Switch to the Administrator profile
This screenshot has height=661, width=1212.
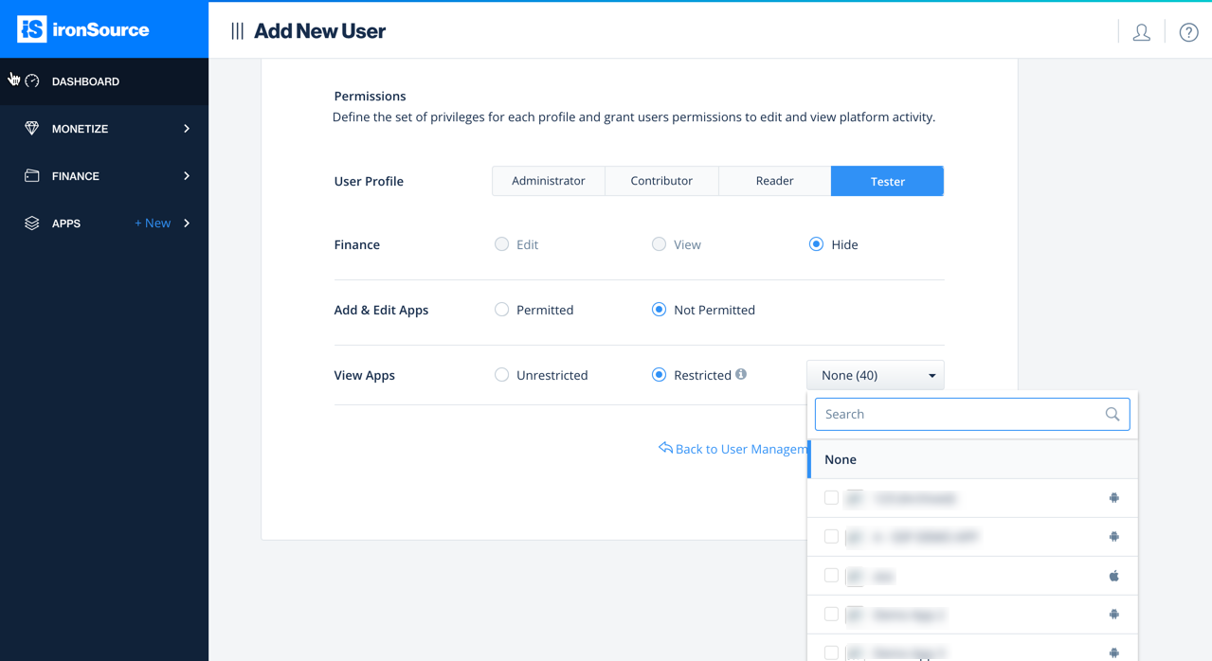point(548,180)
